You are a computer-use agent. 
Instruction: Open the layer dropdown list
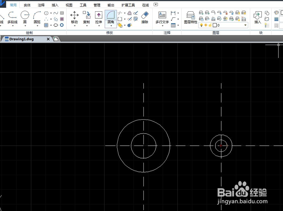coord(245,25)
